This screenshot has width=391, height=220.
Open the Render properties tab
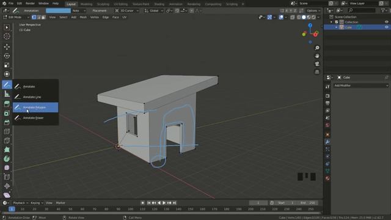pyautogui.click(x=327, y=96)
